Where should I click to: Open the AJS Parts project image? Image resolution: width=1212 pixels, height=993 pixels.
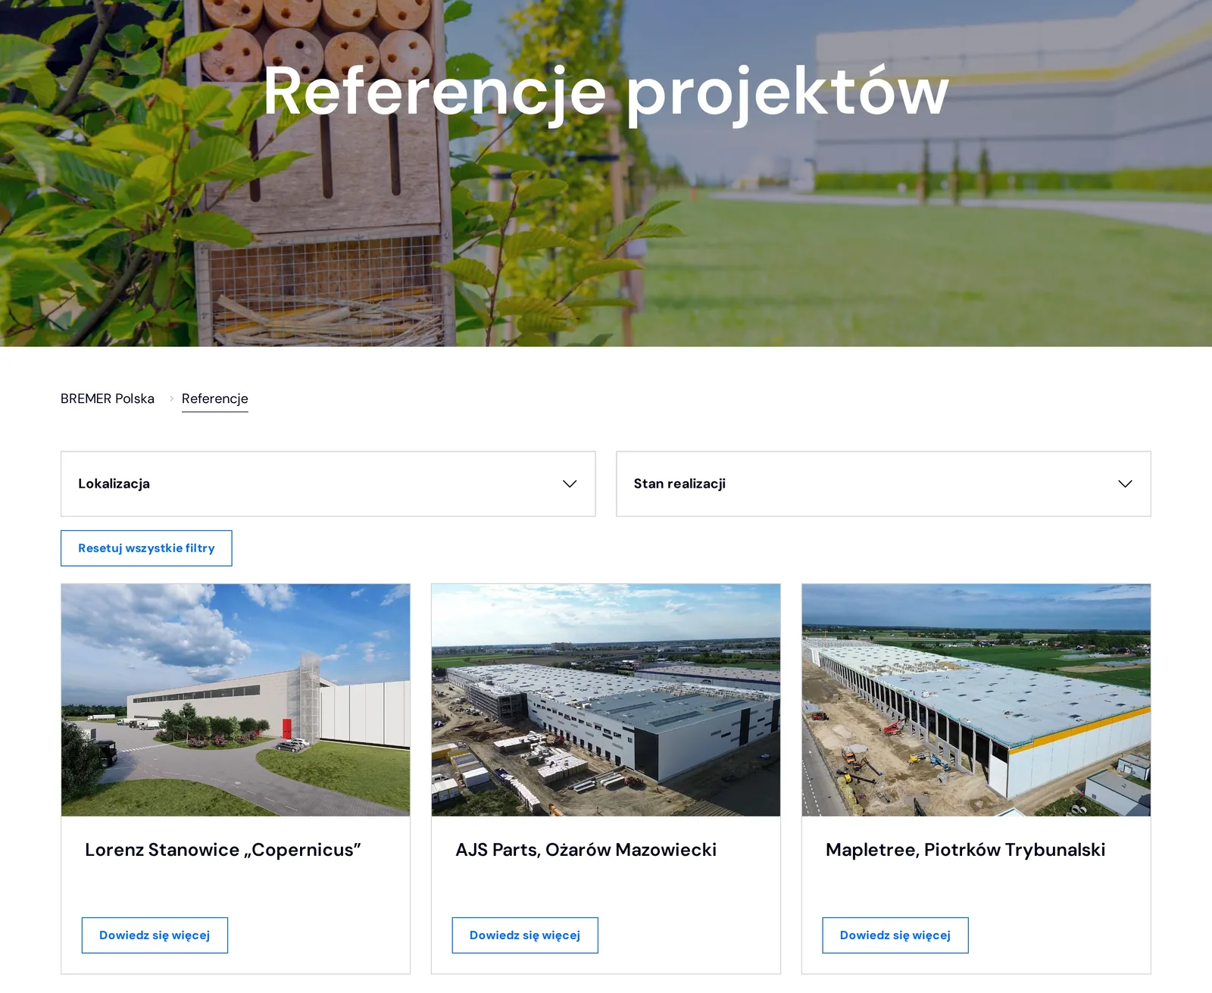coord(606,700)
